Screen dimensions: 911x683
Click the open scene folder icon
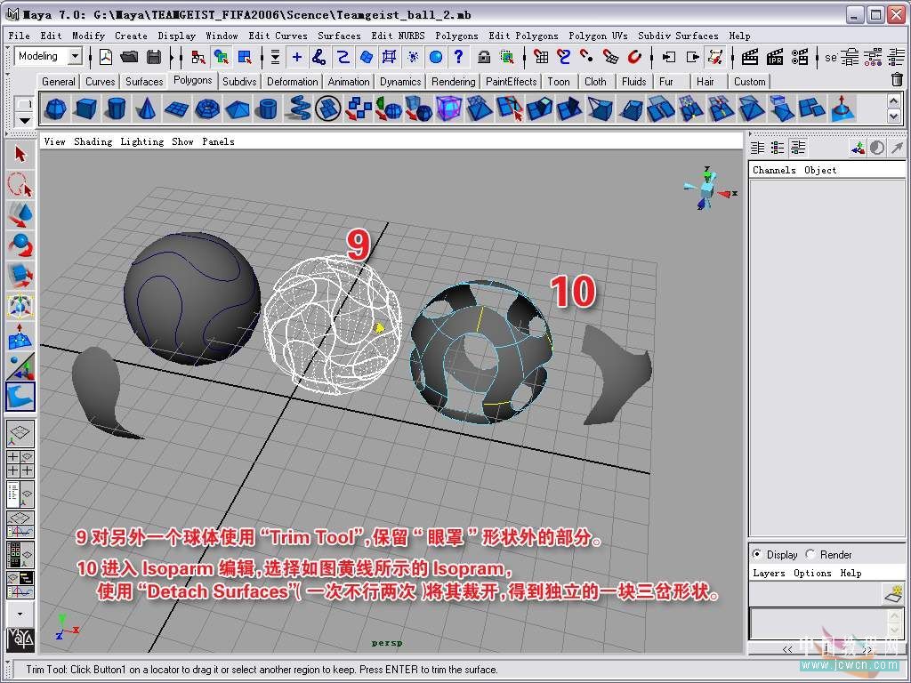130,57
